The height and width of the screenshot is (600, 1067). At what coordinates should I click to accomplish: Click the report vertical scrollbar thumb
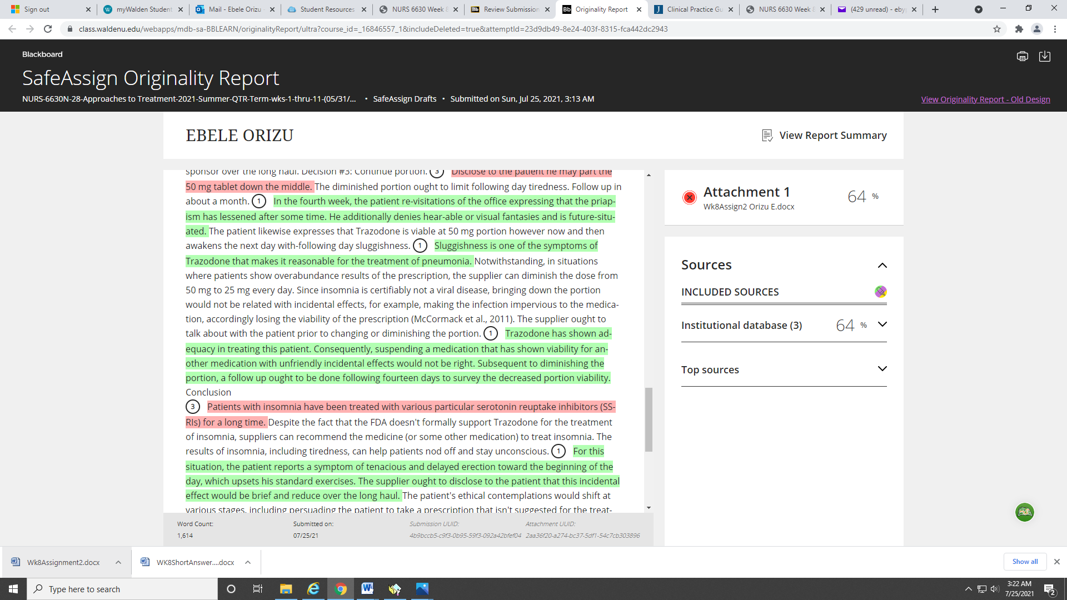click(649, 419)
